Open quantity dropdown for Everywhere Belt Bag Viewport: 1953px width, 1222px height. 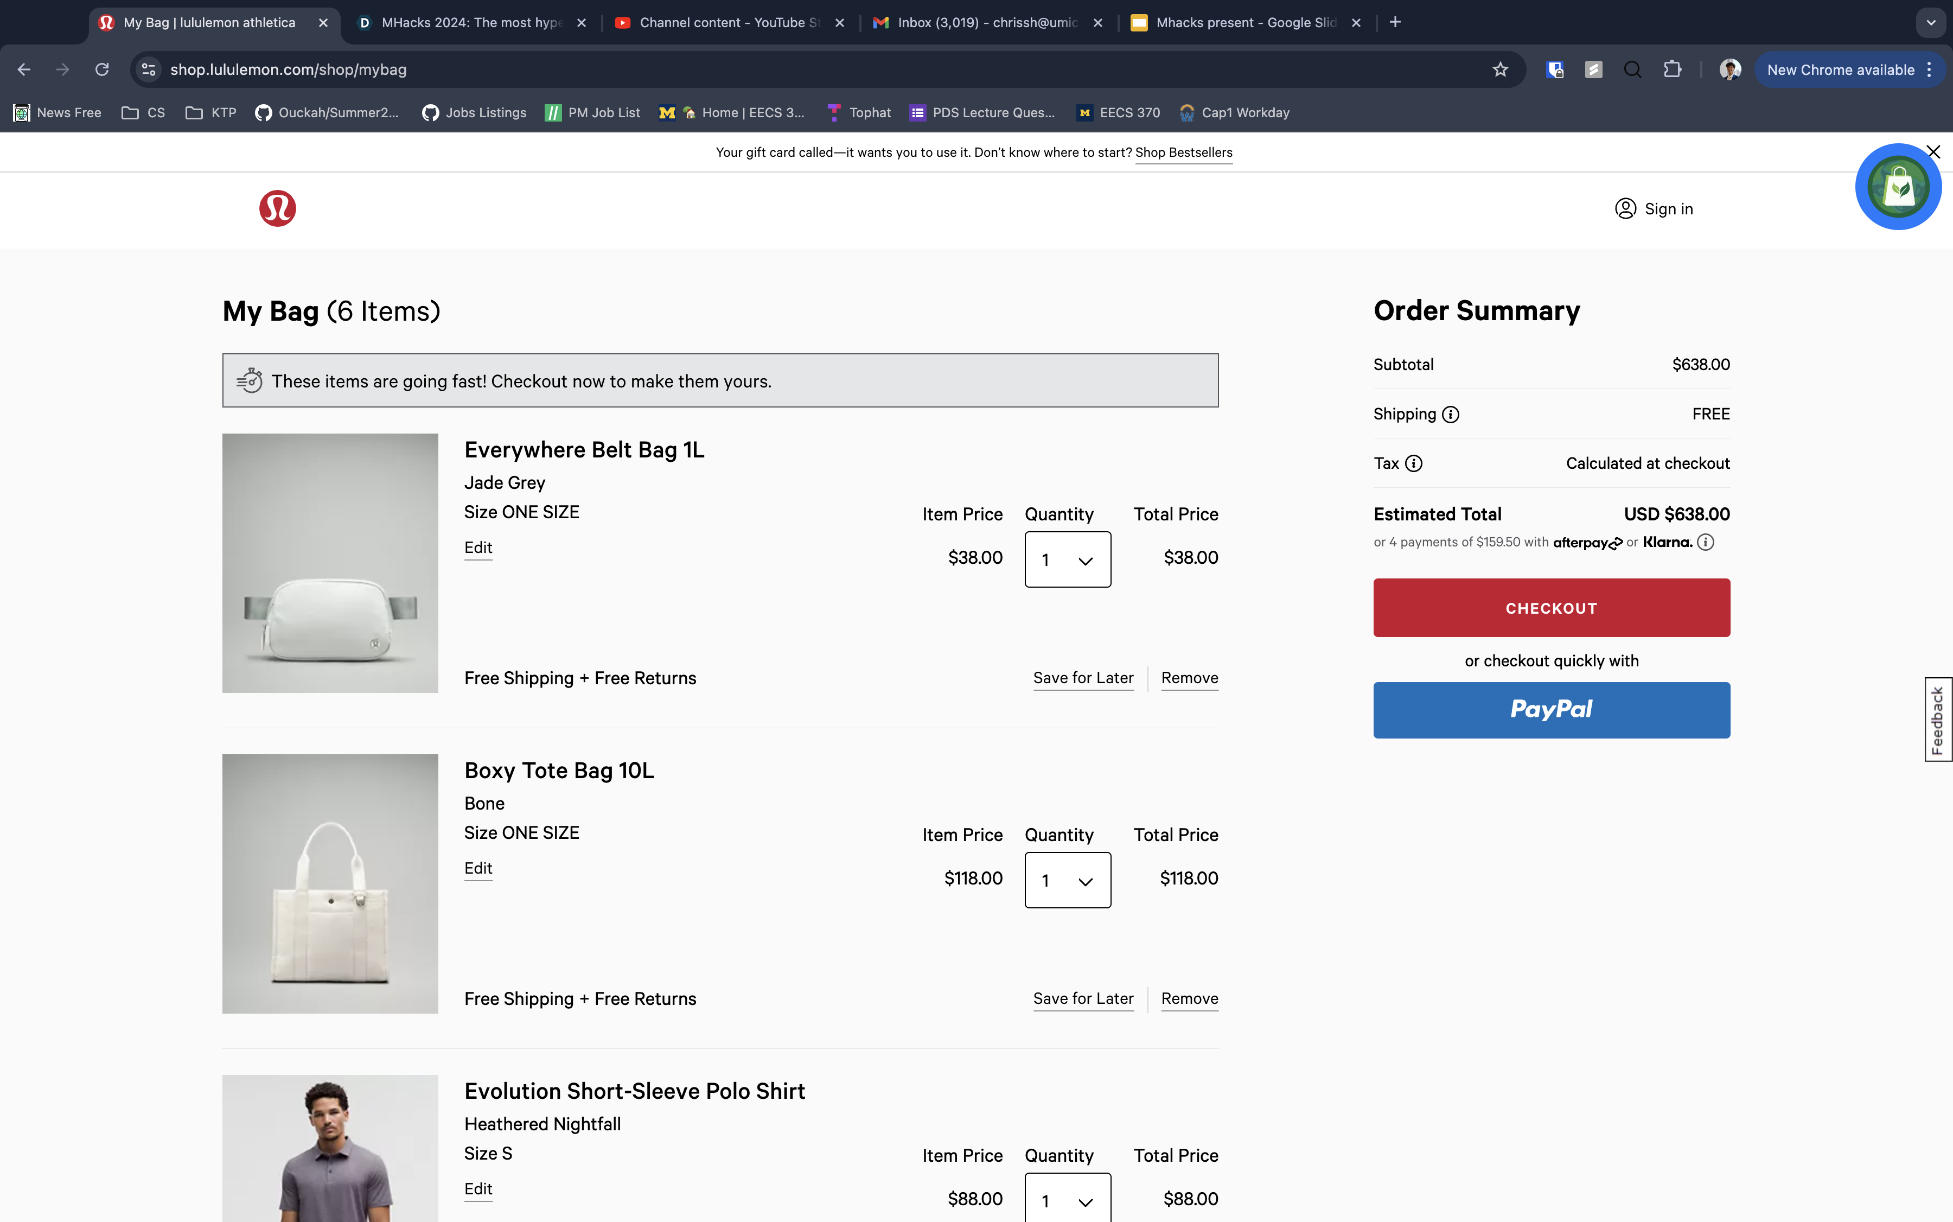point(1067,559)
